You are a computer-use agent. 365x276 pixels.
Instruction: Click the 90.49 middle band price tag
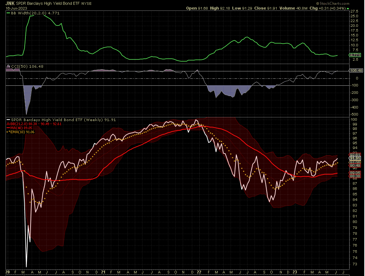(355, 165)
